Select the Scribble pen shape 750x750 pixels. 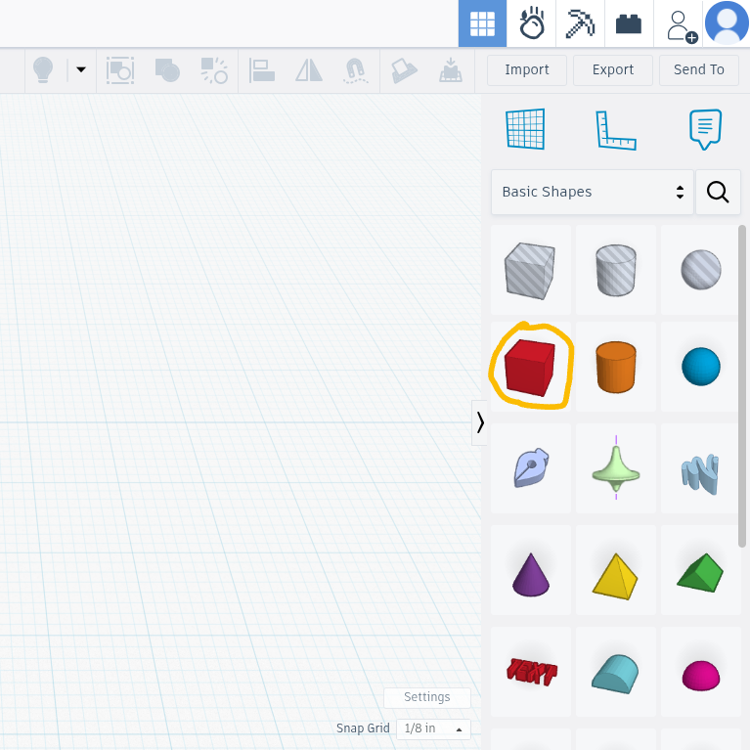pos(530,468)
